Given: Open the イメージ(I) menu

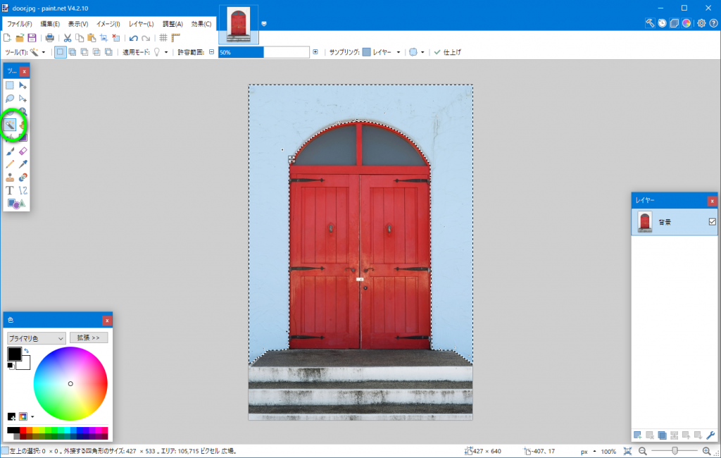Looking at the screenshot, I should (x=108, y=24).
